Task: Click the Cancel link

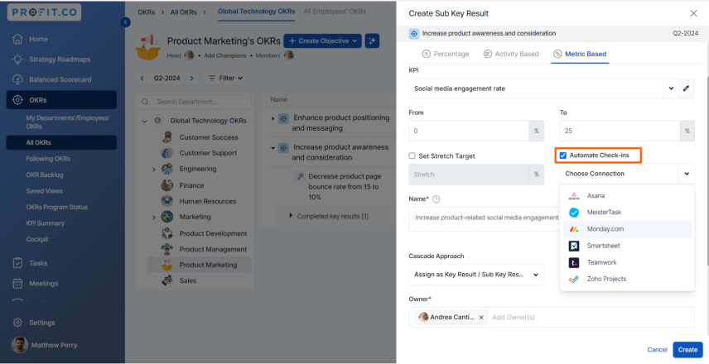Action: pos(657,350)
